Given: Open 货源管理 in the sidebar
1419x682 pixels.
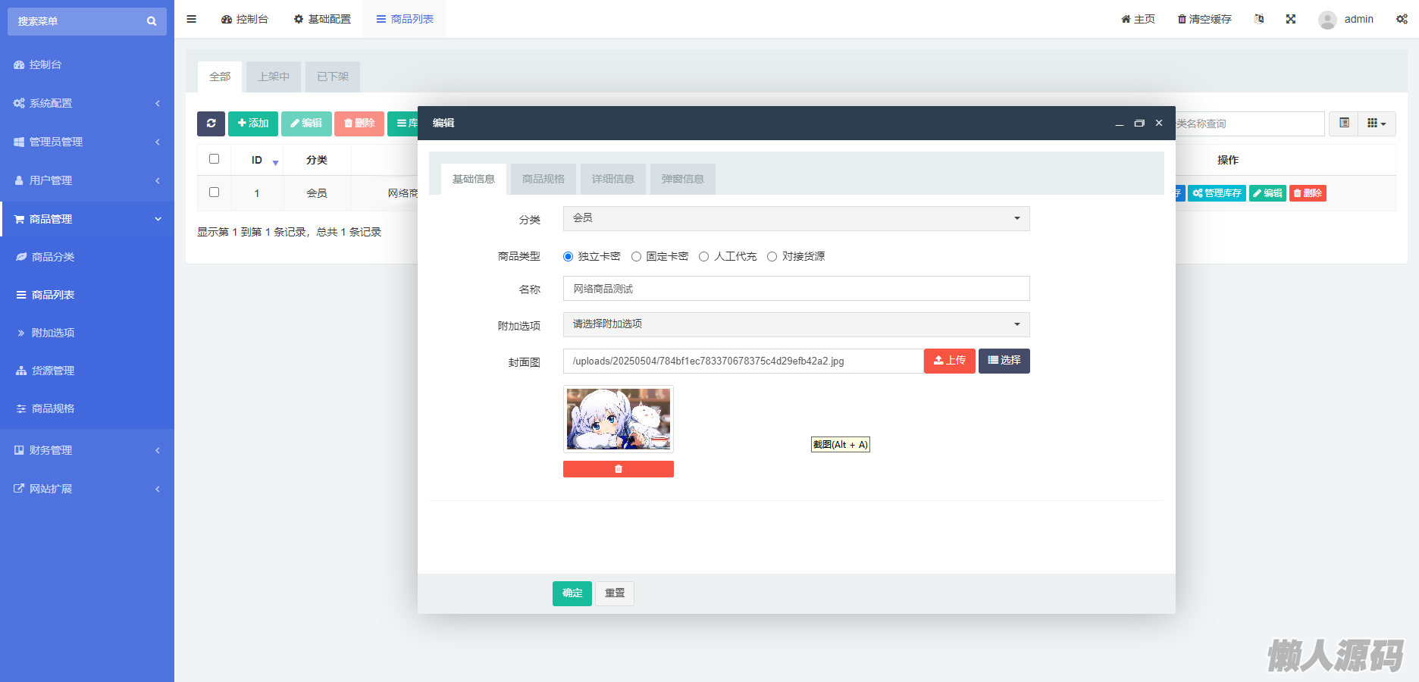Looking at the screenshot, I should coord(87,371).
